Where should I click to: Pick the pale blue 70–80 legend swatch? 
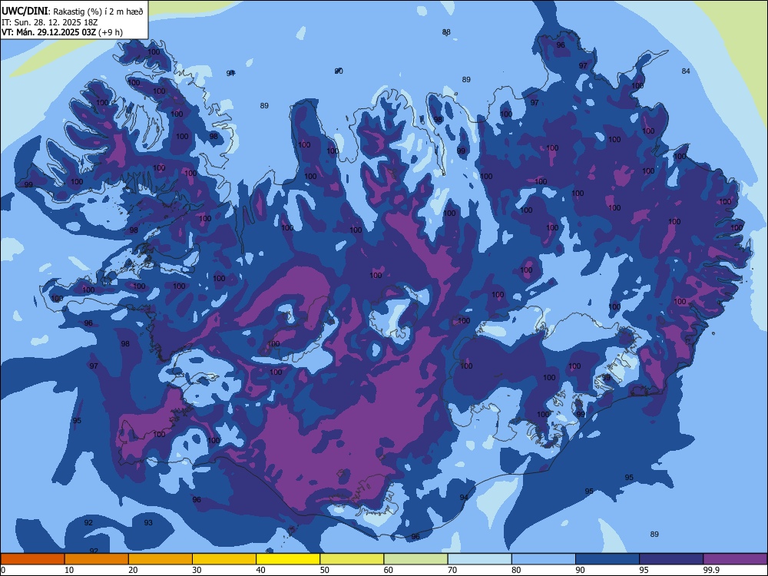click(479, 559)
